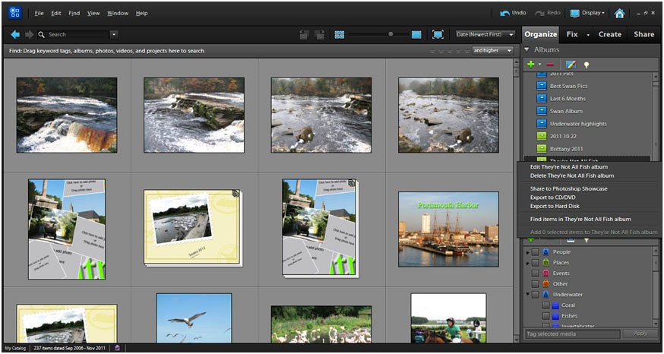Click the Other keyword tag icon
Viewport: 664px width, 354px height.
545,283
